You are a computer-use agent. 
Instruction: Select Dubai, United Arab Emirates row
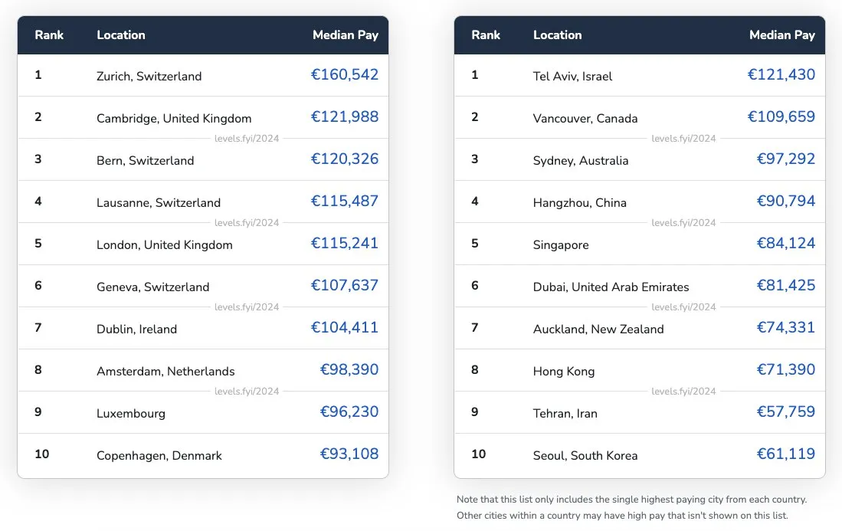640,286
